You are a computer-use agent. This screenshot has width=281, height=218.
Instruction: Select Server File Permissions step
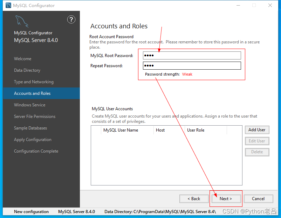pyautogui.click(x=35, y=116)
